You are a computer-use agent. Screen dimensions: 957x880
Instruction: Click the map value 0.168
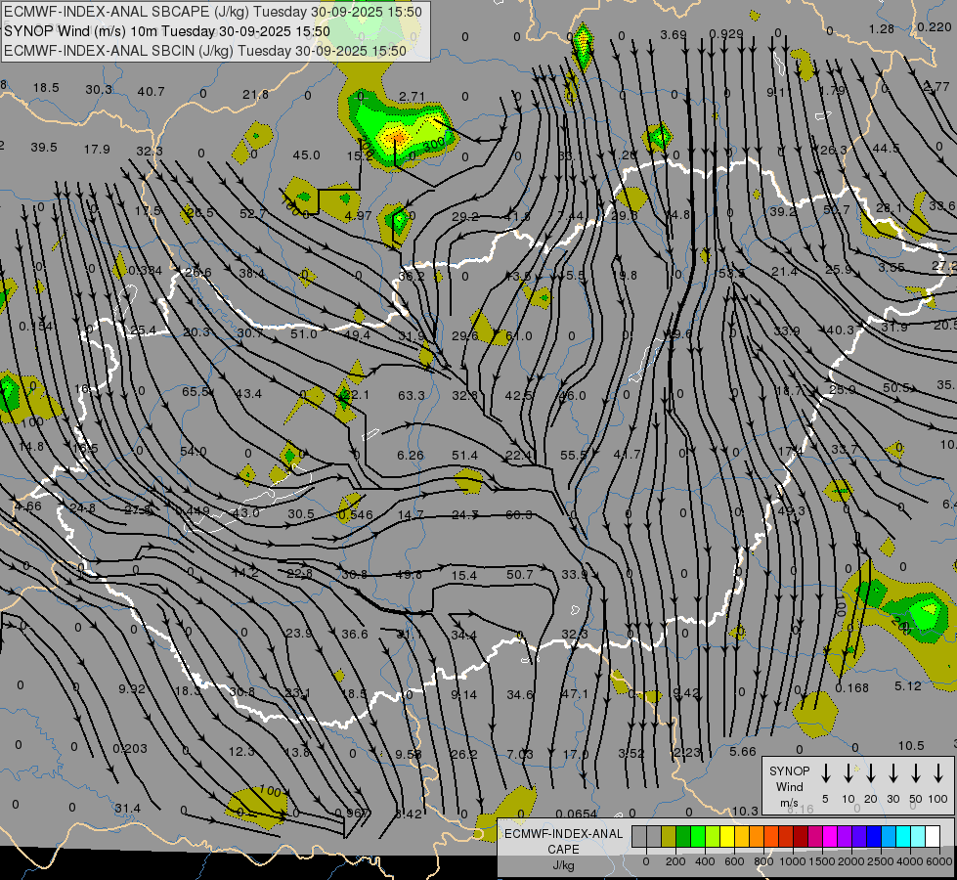pyautogui.click(x=852, y=687)
